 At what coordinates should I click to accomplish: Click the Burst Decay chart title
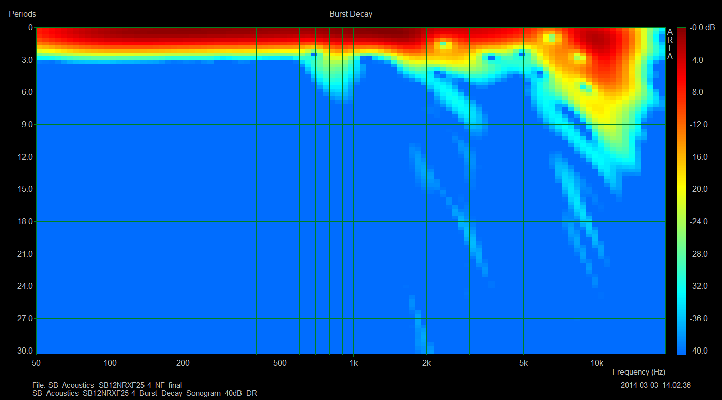pos(351,14)
